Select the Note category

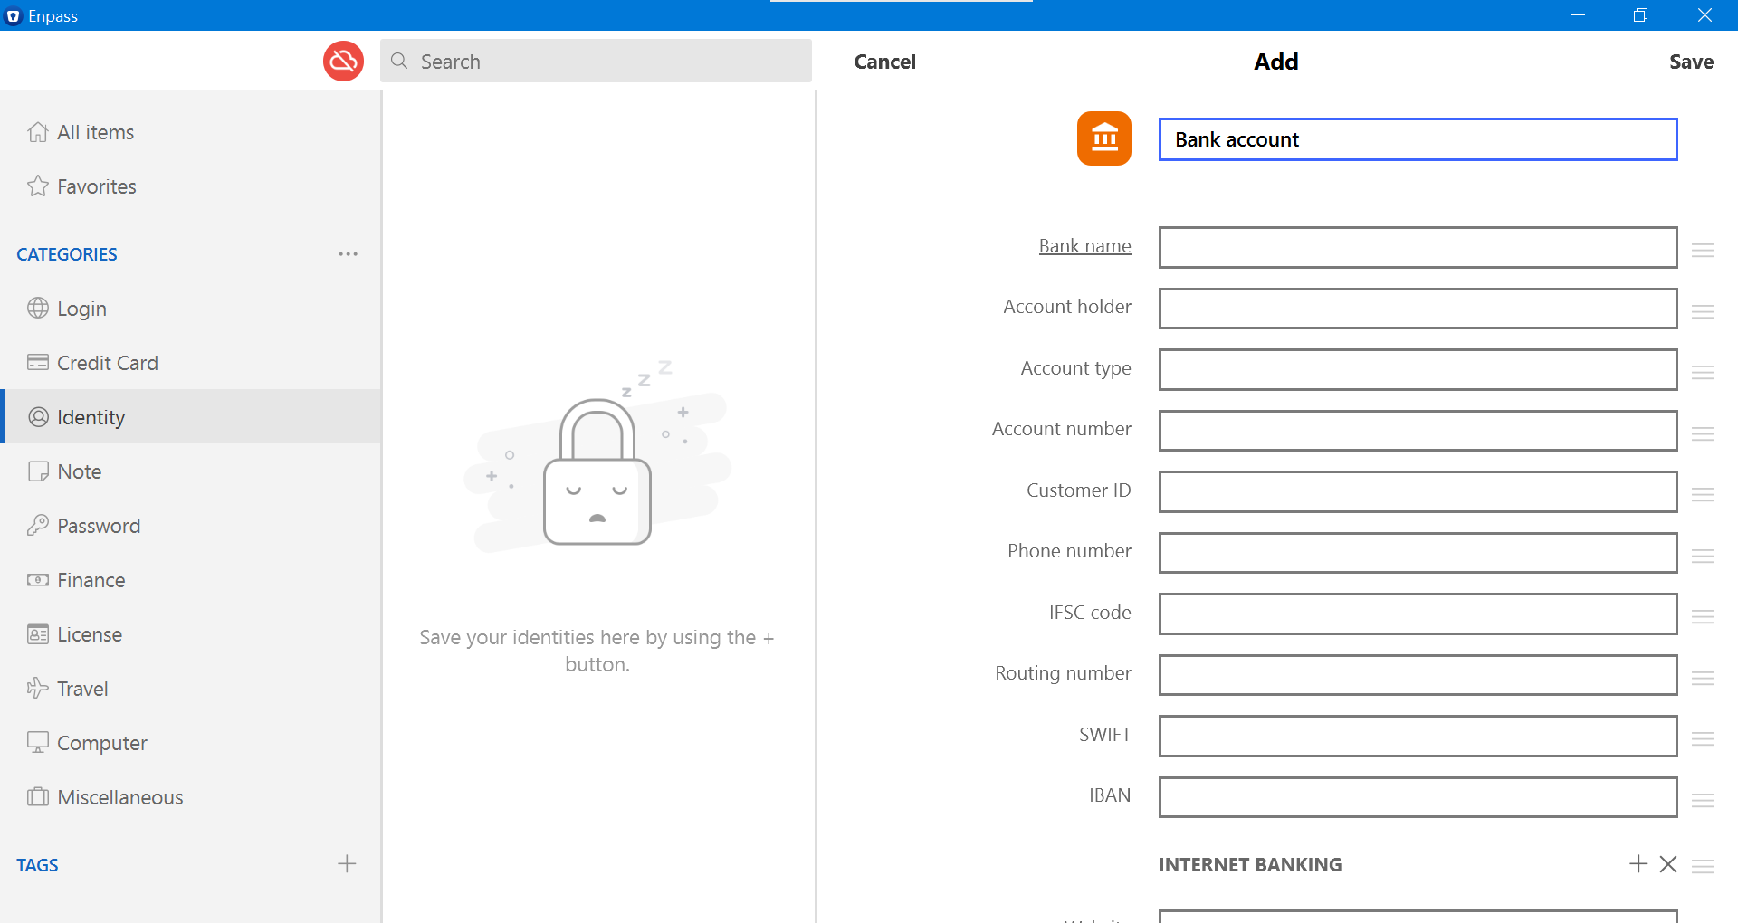80,471
